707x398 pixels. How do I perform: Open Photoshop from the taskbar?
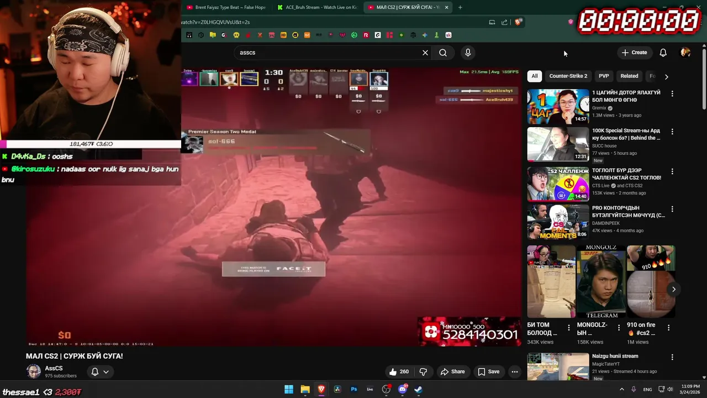[354, 389]
